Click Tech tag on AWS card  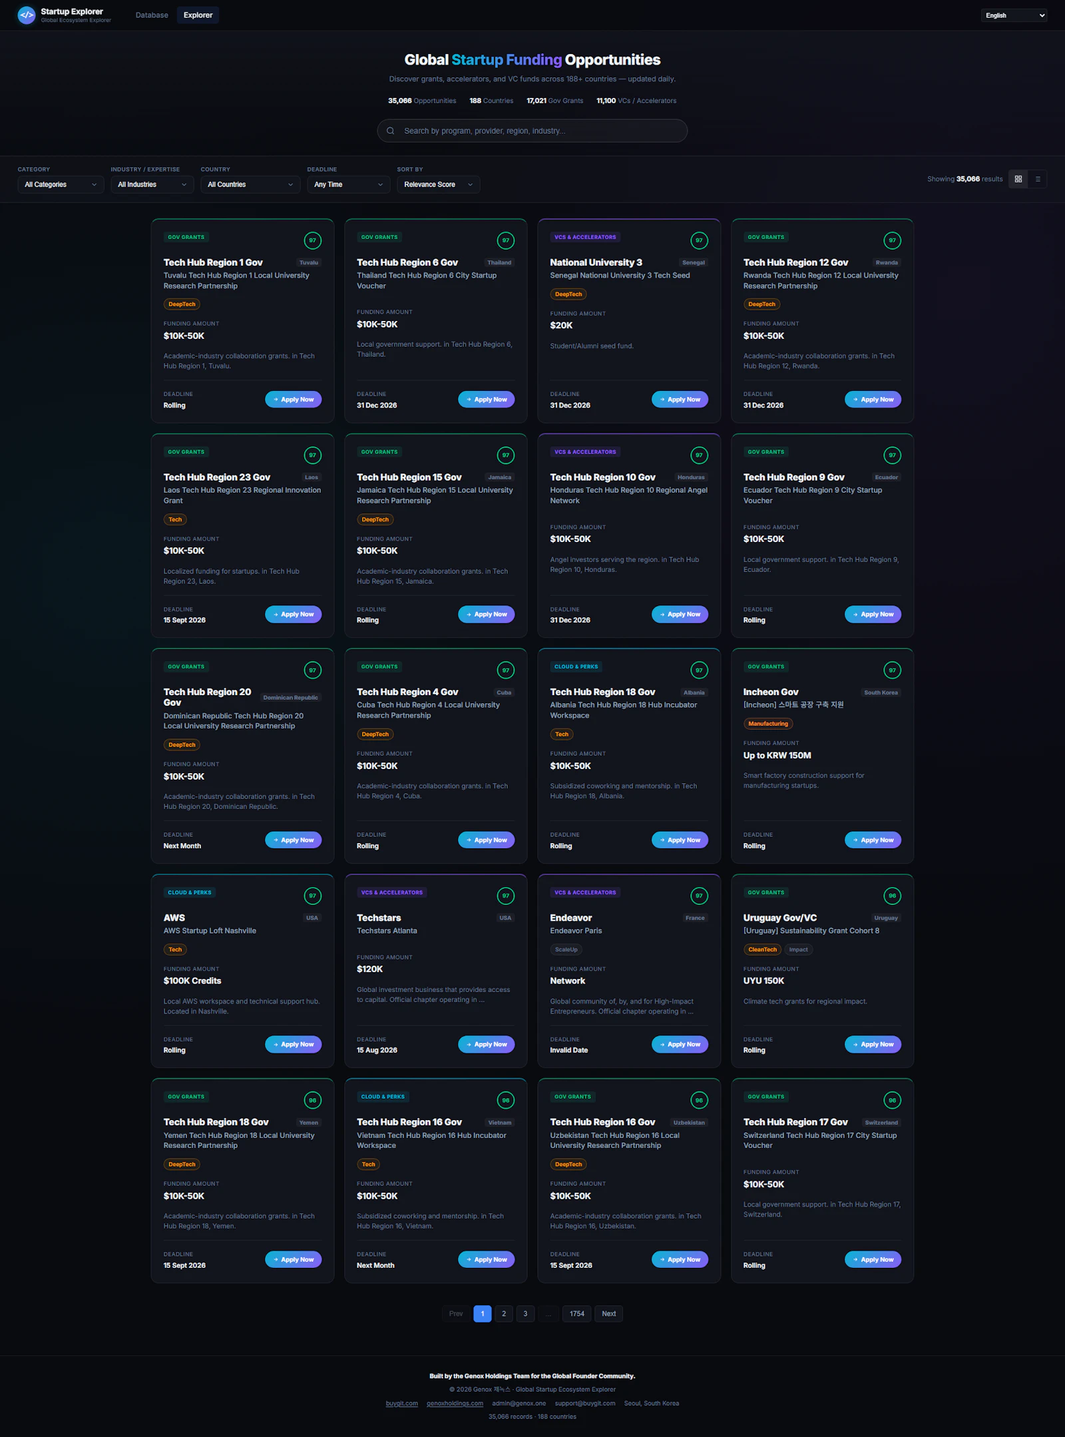click(175, 950)
